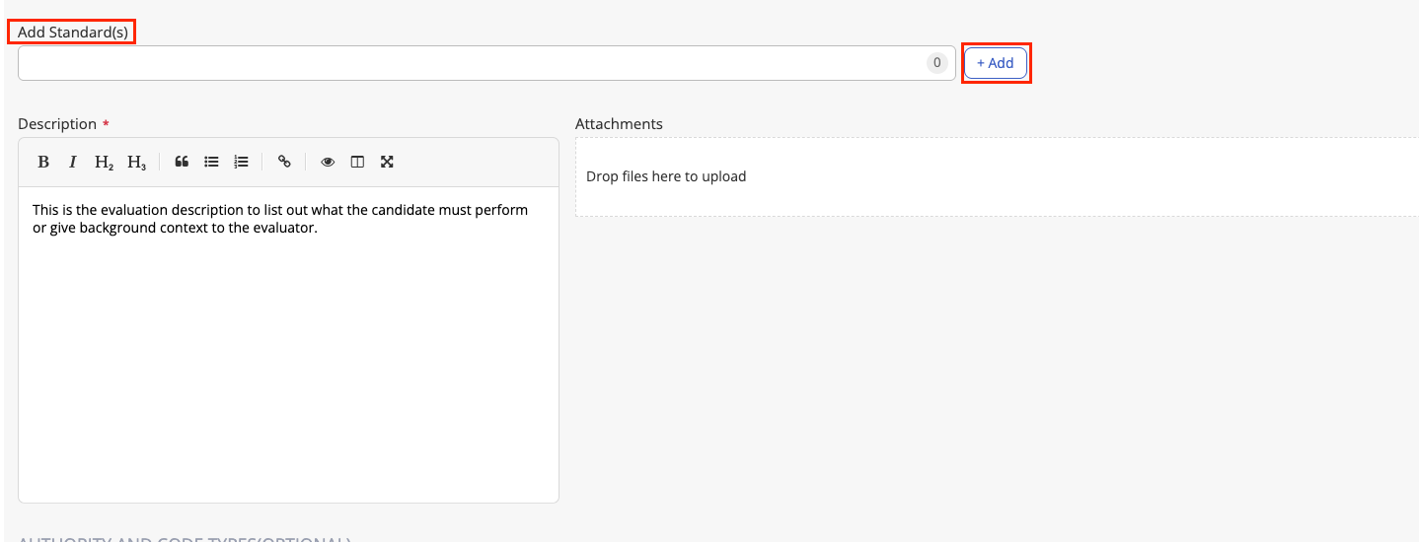The image size is (1419, 542).
Task: Click the Add Standard(s) label
Action: point(73,33)
